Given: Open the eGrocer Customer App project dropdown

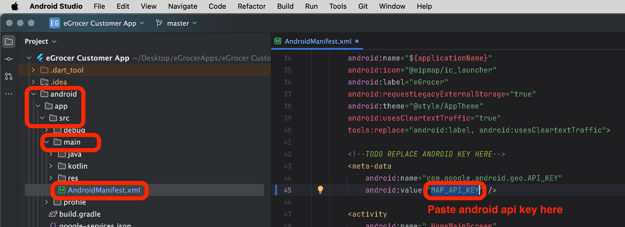Looking at the screenshot, I should point(104,23).
